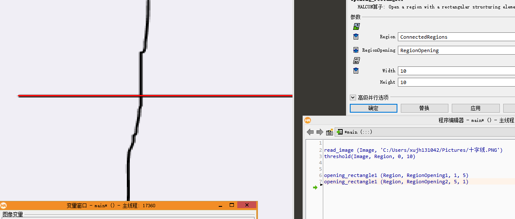This screenshot has height=219, width=515.
Task: Select the RegionOpening2 code line
Action: click(x=396, y=182)
